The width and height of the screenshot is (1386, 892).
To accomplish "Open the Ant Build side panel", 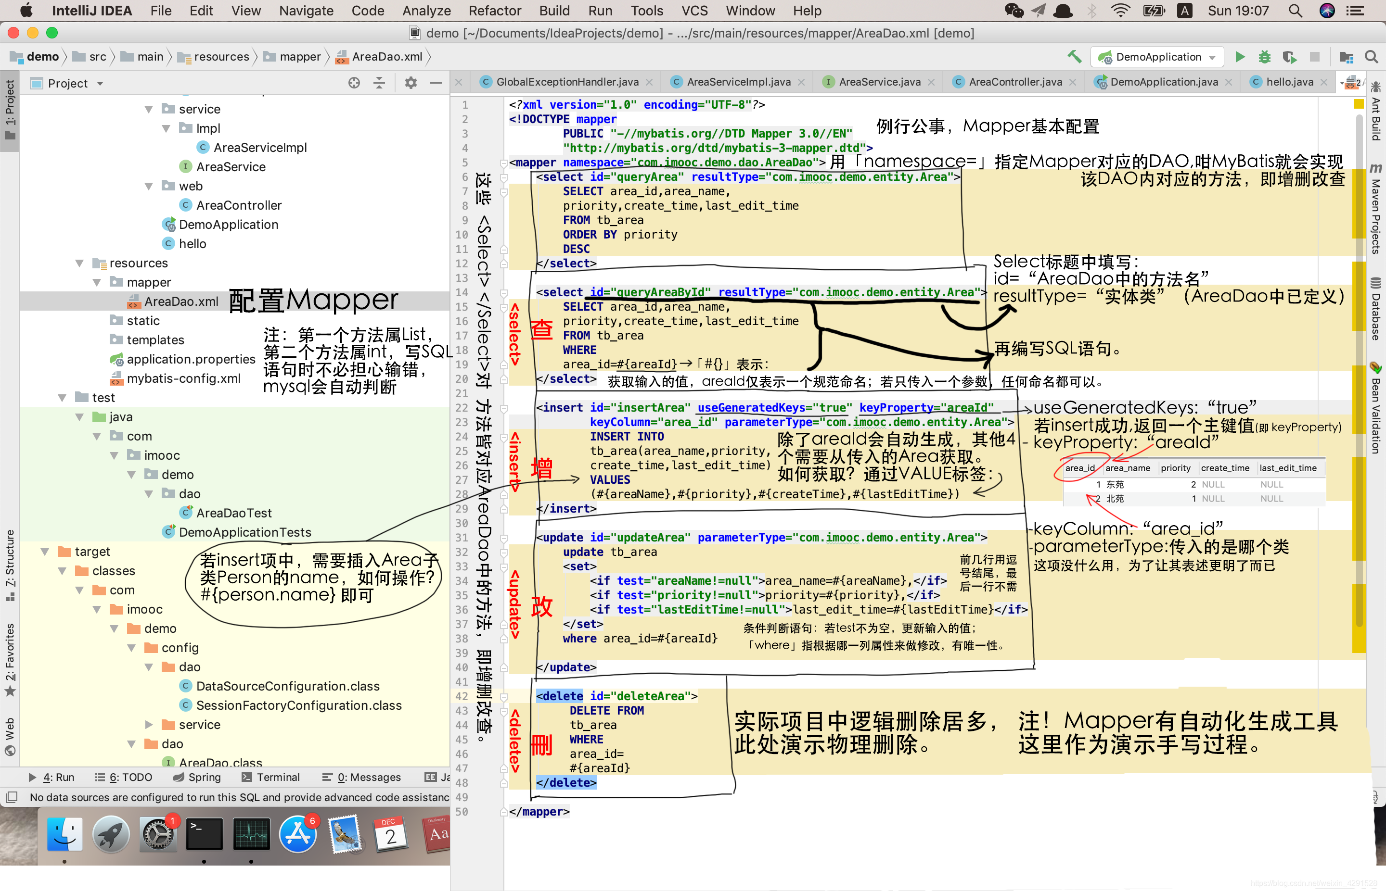I will (1375, 111).
